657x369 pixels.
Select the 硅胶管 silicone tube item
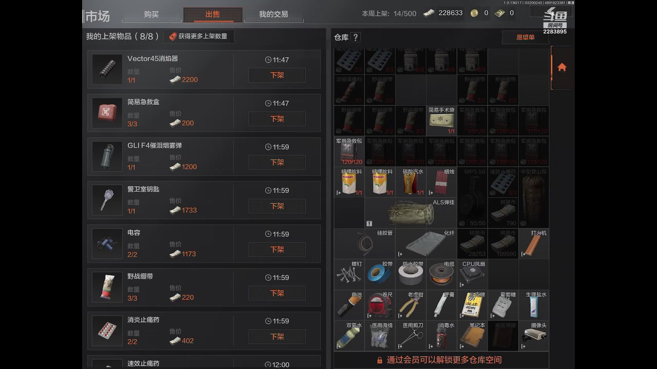(x=364, y=243)
